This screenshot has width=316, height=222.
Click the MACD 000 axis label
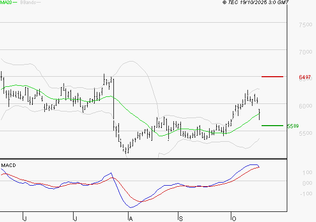307,183
